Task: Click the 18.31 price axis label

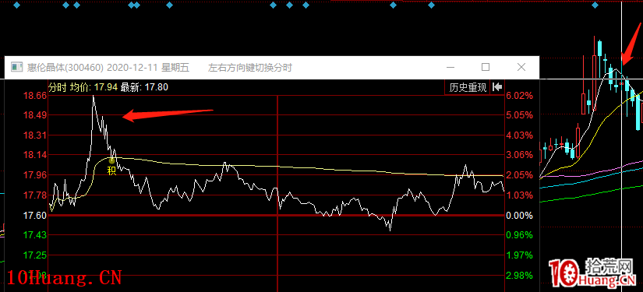Action: (x=36, y=135)
